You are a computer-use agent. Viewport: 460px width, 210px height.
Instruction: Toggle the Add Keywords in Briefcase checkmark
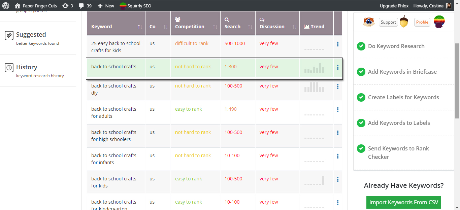point(361,72)
